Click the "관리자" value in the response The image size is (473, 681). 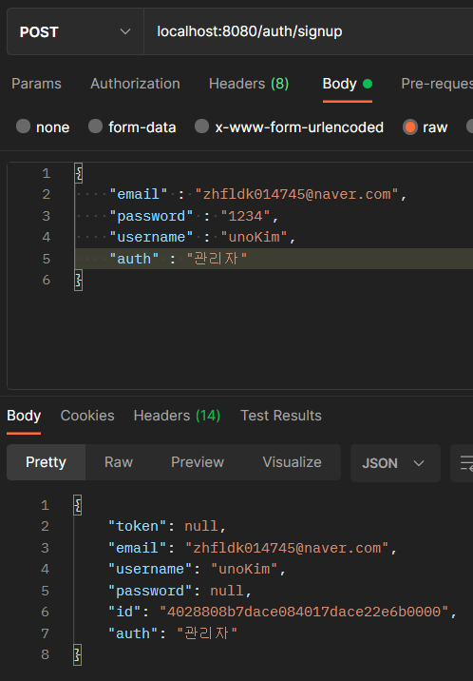click(x=207, y=633)
